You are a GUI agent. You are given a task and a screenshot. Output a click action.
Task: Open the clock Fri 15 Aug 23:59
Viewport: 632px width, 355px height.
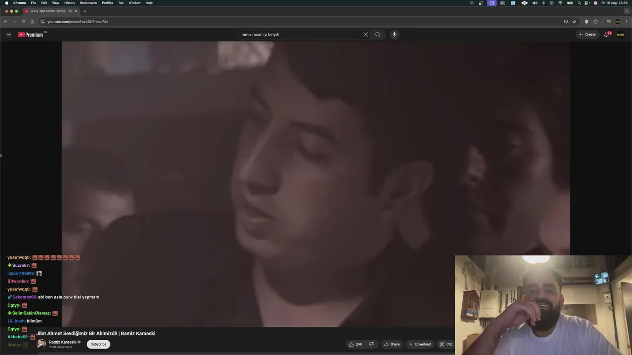tap(615, 3)
